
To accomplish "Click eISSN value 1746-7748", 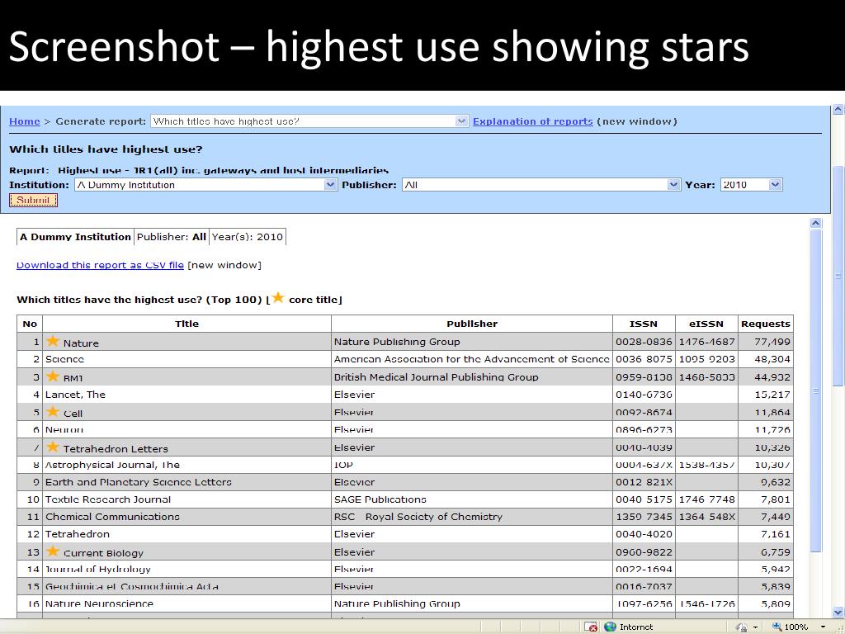I will pos(706,499).
